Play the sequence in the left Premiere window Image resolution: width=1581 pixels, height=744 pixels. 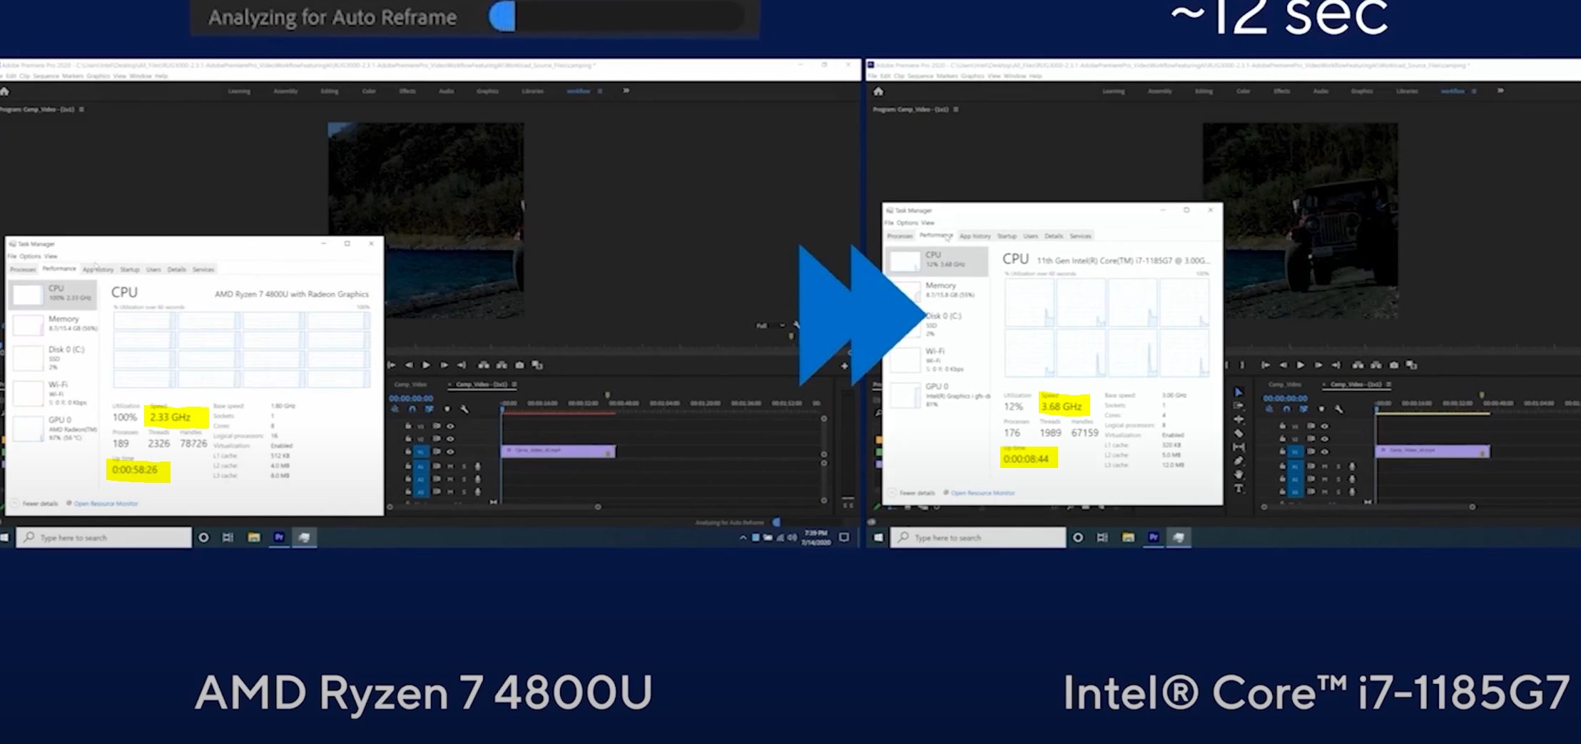pos(426,365)
